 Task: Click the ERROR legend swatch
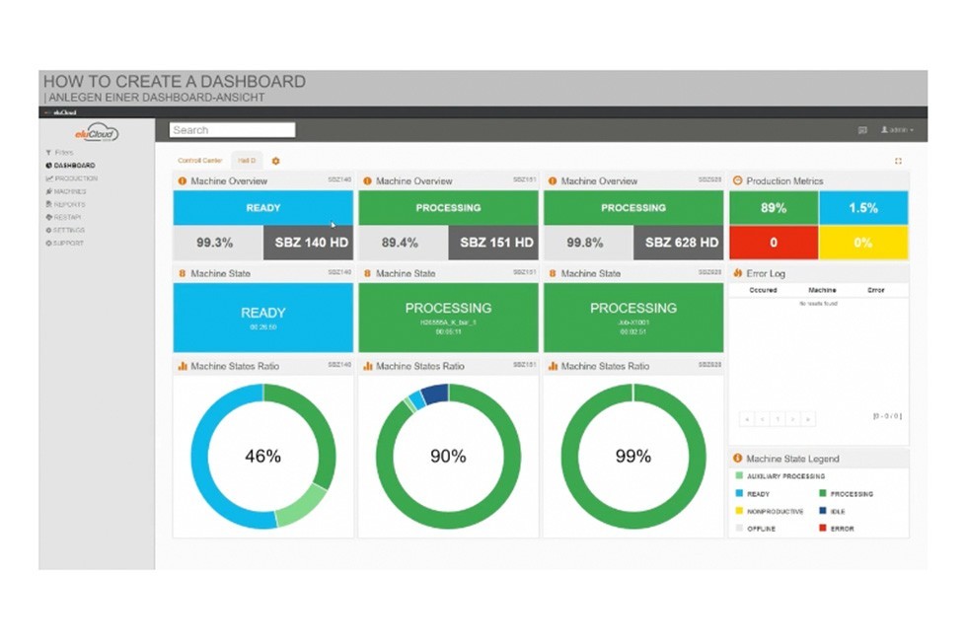tap(823, 529)
